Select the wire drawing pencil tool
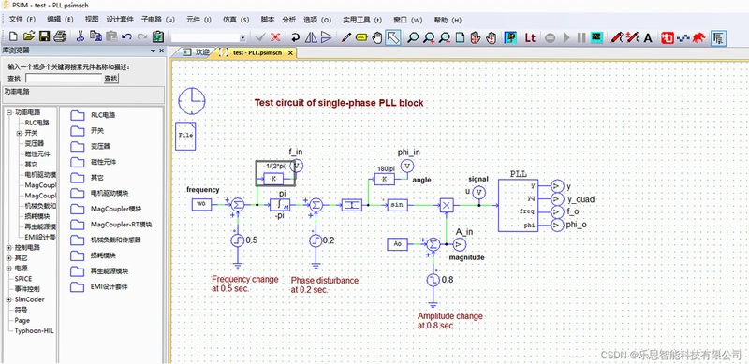749x364 pixels. tap(347, 37)
